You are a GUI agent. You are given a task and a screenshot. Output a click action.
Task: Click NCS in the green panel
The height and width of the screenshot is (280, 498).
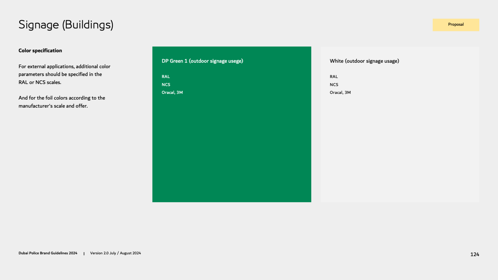(x=166, y=85)
